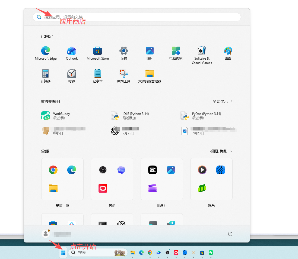Open Media Player in the 娱乐 group
Screen dimensions: 298x259
pos(202,170)
